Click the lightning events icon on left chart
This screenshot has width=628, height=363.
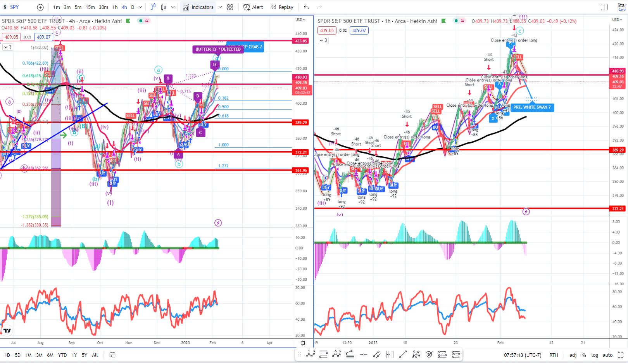tap(218, 223)
